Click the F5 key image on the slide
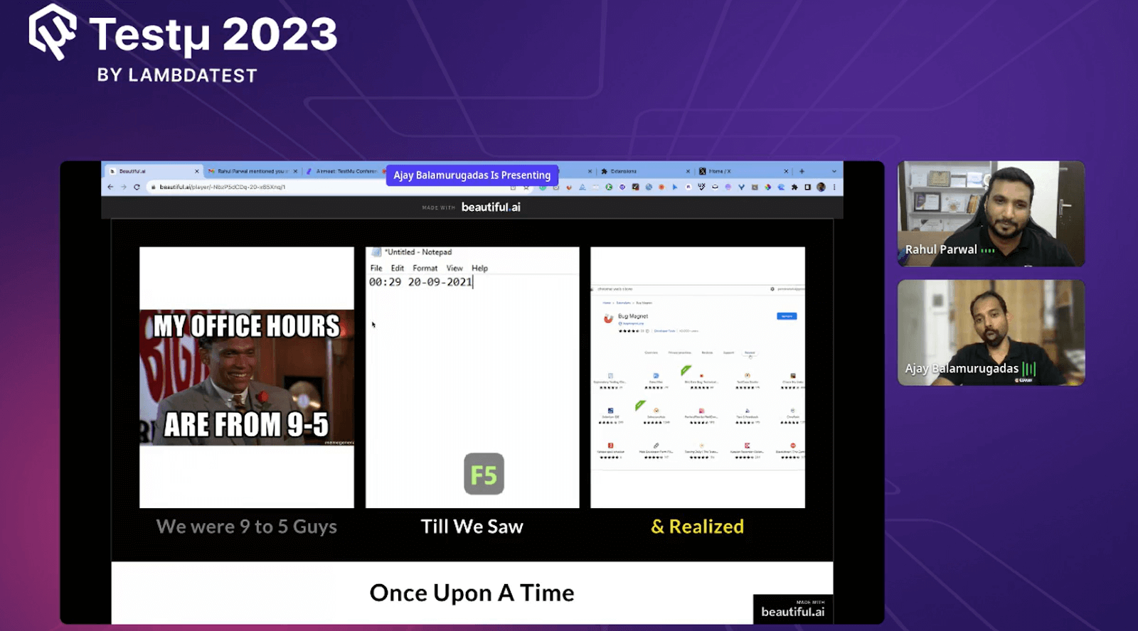The width and height of the screenshot is (1138, 631). pos(484,474)
